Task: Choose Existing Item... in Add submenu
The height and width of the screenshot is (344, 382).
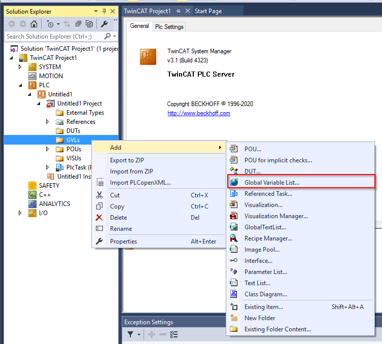Action: 301,307
